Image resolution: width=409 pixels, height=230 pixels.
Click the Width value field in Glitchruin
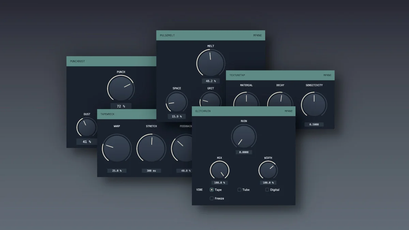pos(268,183)
